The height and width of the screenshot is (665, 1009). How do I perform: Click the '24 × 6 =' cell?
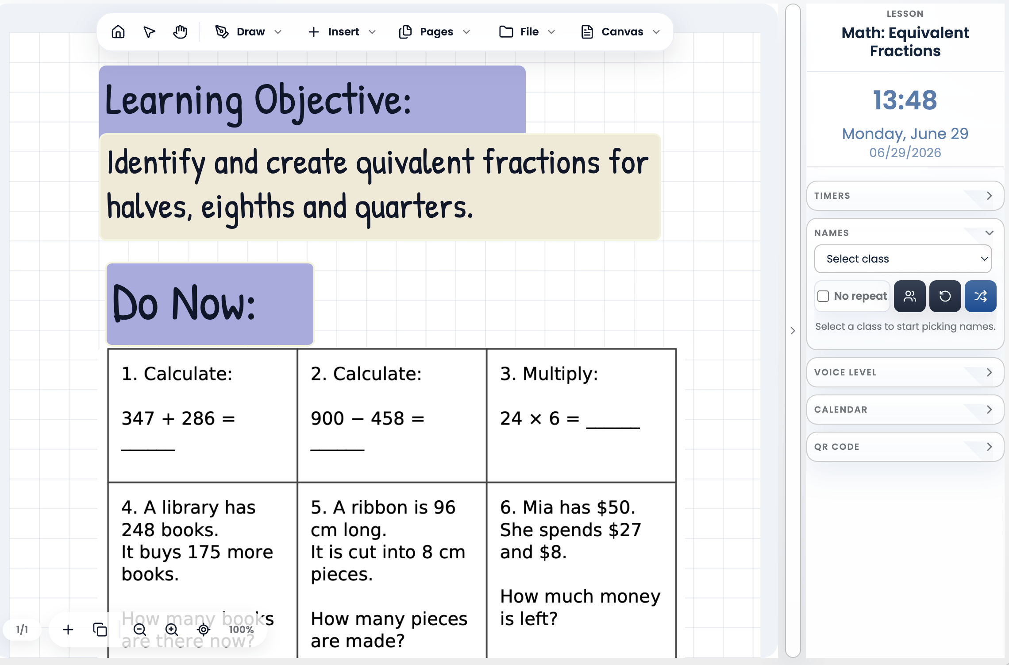coord(582,415)
